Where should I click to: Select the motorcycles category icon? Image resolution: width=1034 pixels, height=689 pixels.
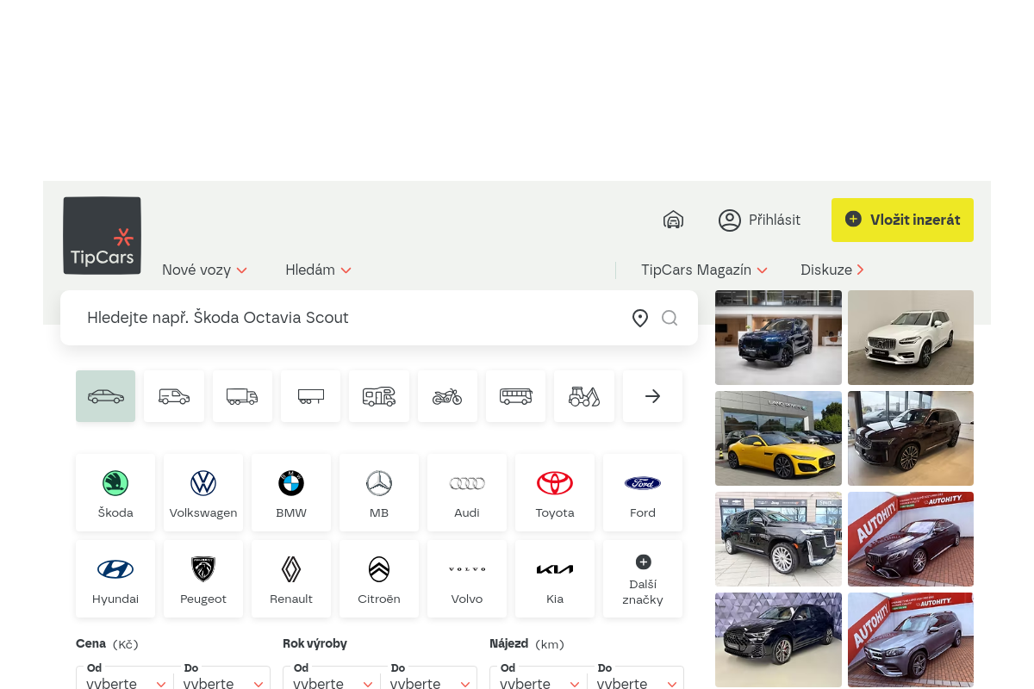click(x=447, y=396)
